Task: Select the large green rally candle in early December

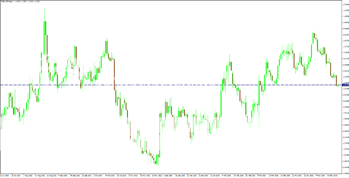Action: pos(160,135)
